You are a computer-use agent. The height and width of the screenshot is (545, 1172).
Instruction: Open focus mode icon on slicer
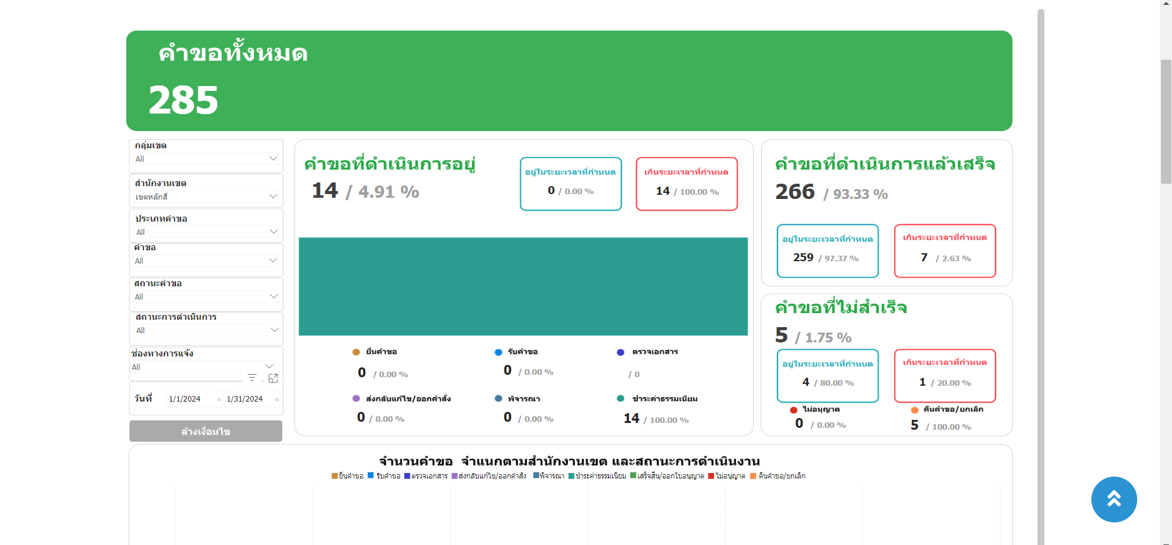coord(273,378)
